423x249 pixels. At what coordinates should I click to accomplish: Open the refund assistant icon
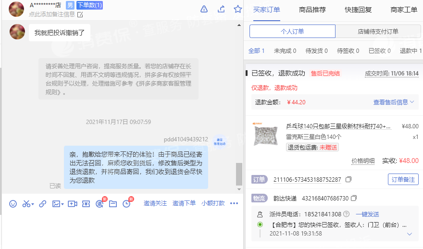tap(100, 204)
